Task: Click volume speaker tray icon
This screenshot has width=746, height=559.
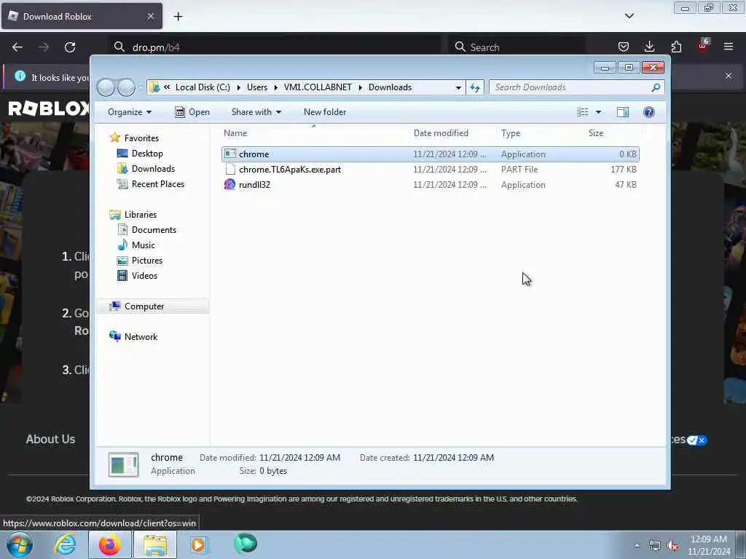Action: click(x=672, y=546)
